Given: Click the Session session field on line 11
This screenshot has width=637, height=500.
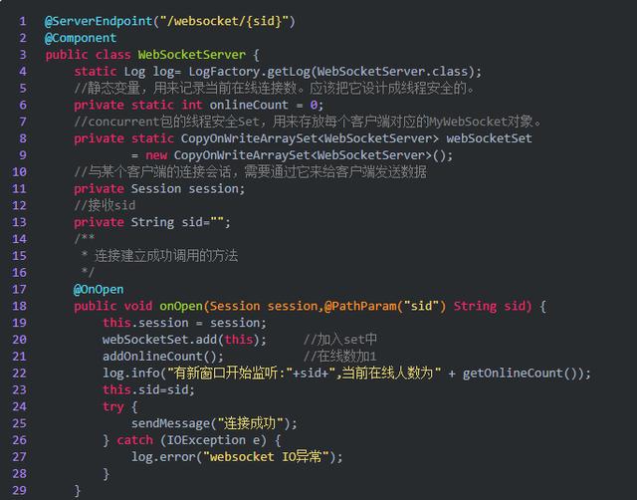Looking at the screenshot, I should [188, 188].
